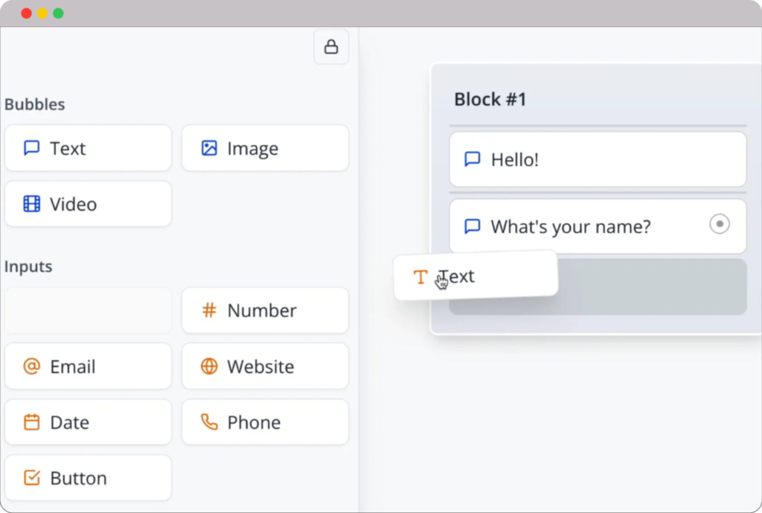Click the Phone input card
Viewport: 762px width, 513px height.
265,422
